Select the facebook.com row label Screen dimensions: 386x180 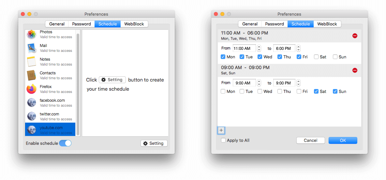click(x=52, y=100)
